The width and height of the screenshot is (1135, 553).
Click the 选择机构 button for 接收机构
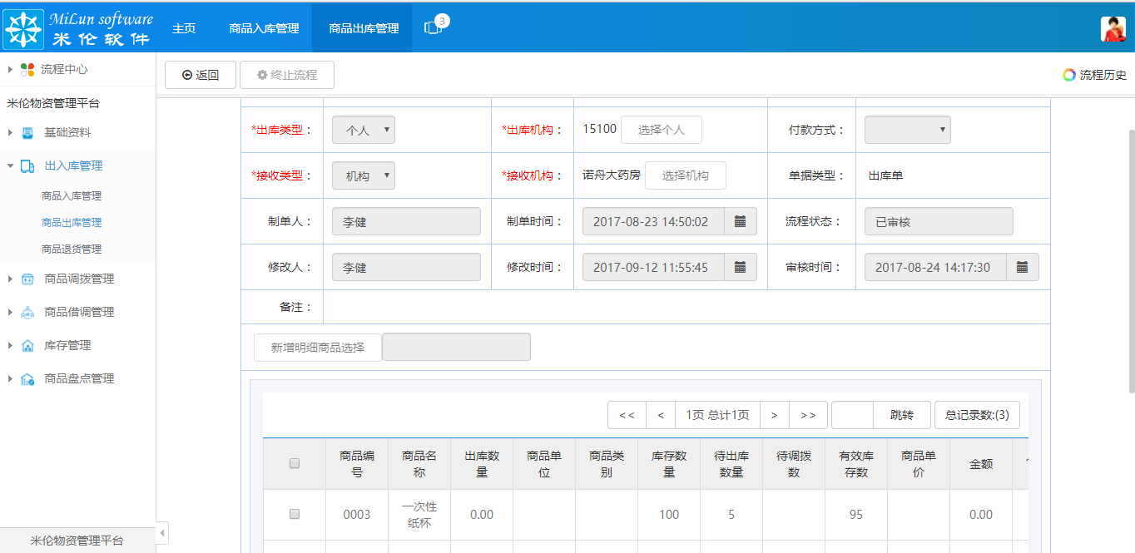point(686,175)
